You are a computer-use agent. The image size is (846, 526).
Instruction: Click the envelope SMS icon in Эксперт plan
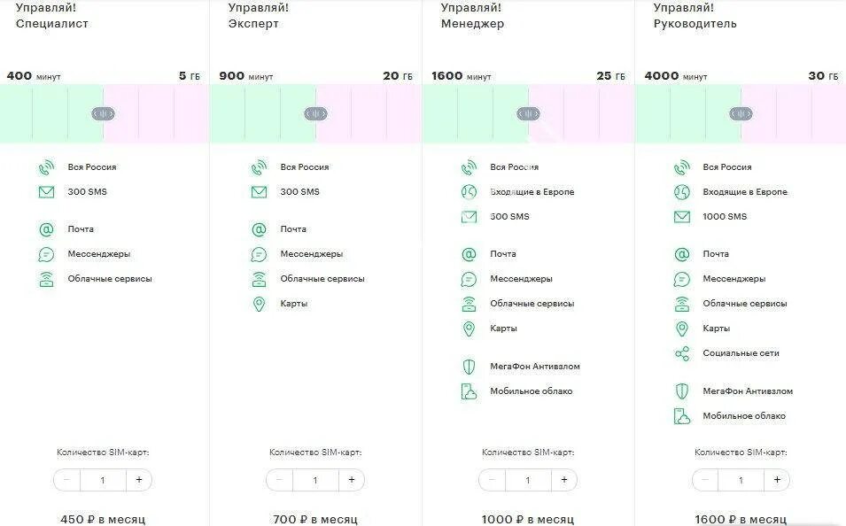coord(259,191)
